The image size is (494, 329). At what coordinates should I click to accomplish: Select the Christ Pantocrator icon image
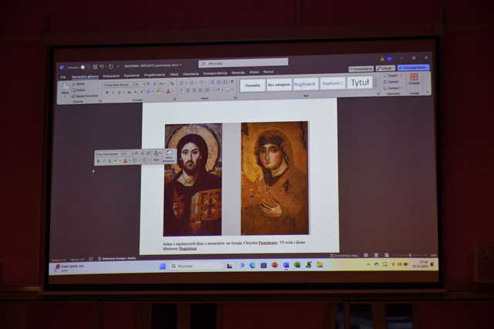click(x=193, y=180)
